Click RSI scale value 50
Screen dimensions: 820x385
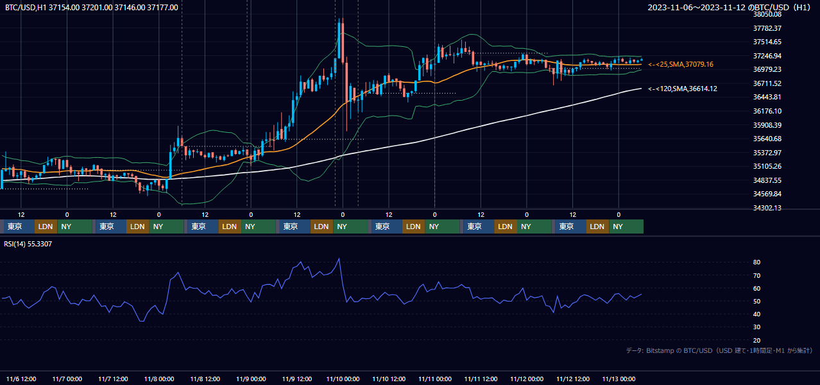click(x=756, y=301)
